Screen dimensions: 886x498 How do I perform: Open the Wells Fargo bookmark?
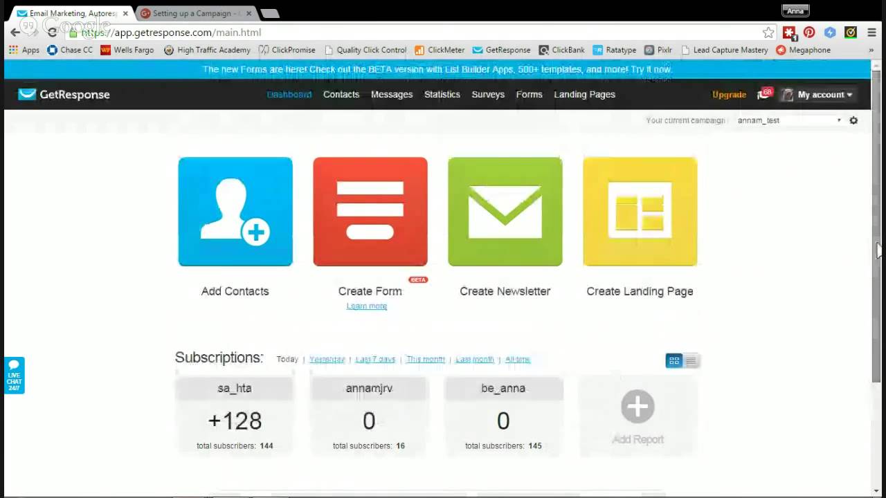coord(127,50)
